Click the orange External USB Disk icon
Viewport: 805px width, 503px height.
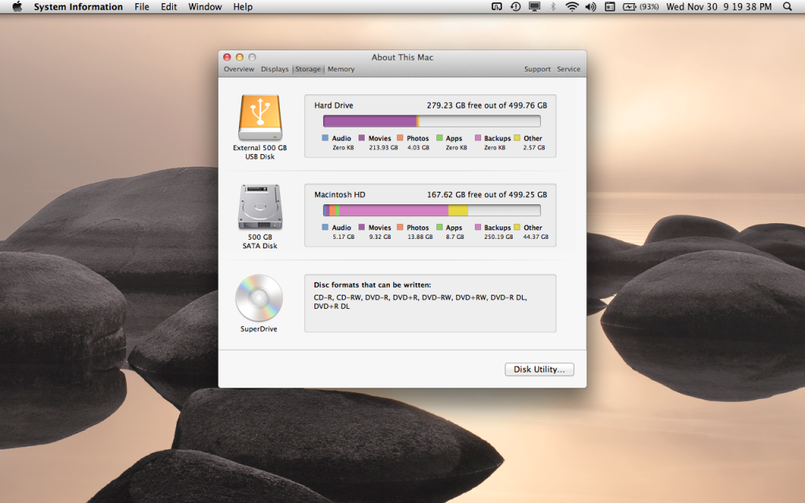[260, 118]
